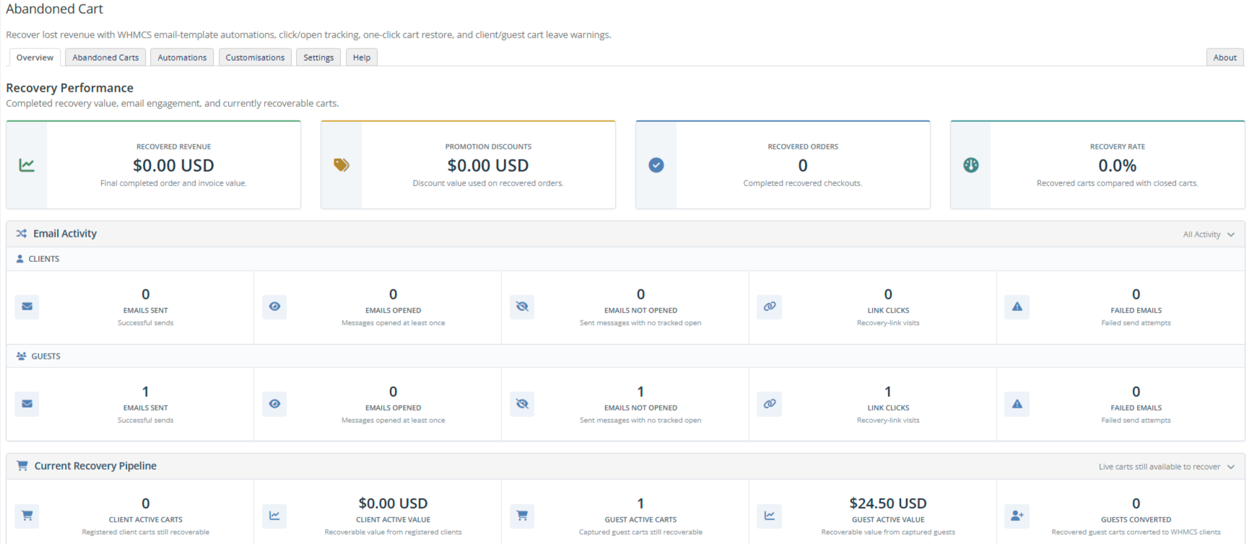Click Clients Emails Sent envelope icon
Screen dimensions: 1254x544
27,307
